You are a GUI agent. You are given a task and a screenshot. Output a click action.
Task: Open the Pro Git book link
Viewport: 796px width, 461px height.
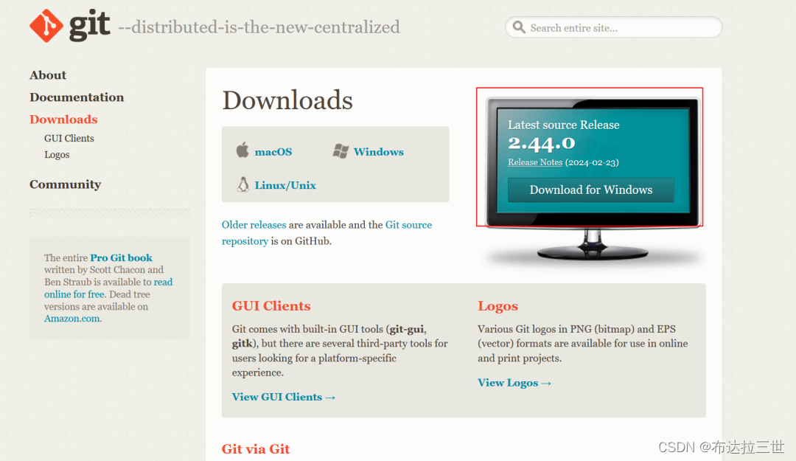pos(122,257)
